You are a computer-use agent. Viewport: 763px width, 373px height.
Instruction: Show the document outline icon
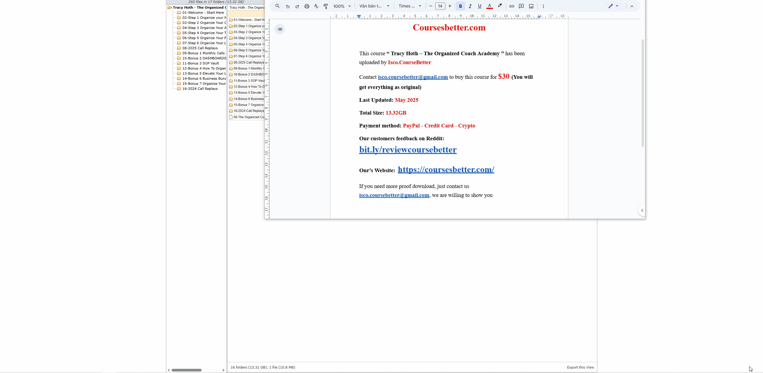(x=280, y=29)
